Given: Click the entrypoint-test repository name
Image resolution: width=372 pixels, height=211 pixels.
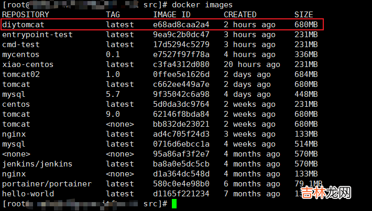Looking at the screenshot, I should point(37,35).
